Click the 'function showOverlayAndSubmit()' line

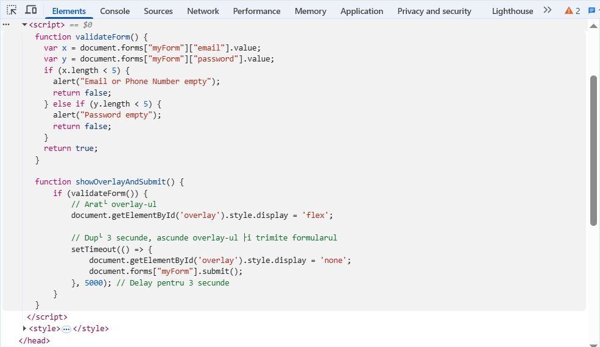(x=109, y=182)
